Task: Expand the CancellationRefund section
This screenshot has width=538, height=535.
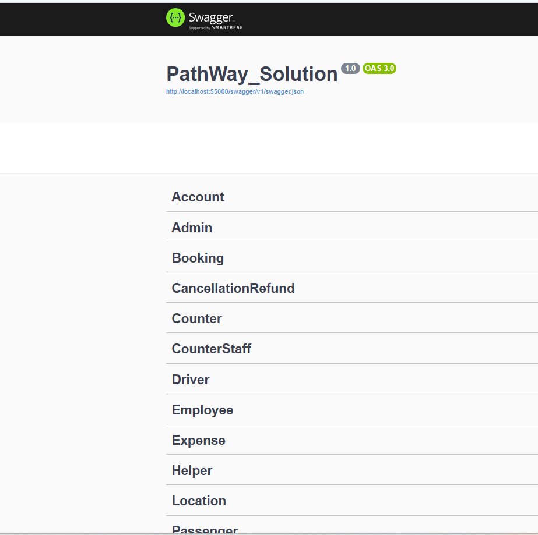Action: (x=233, y=288)
